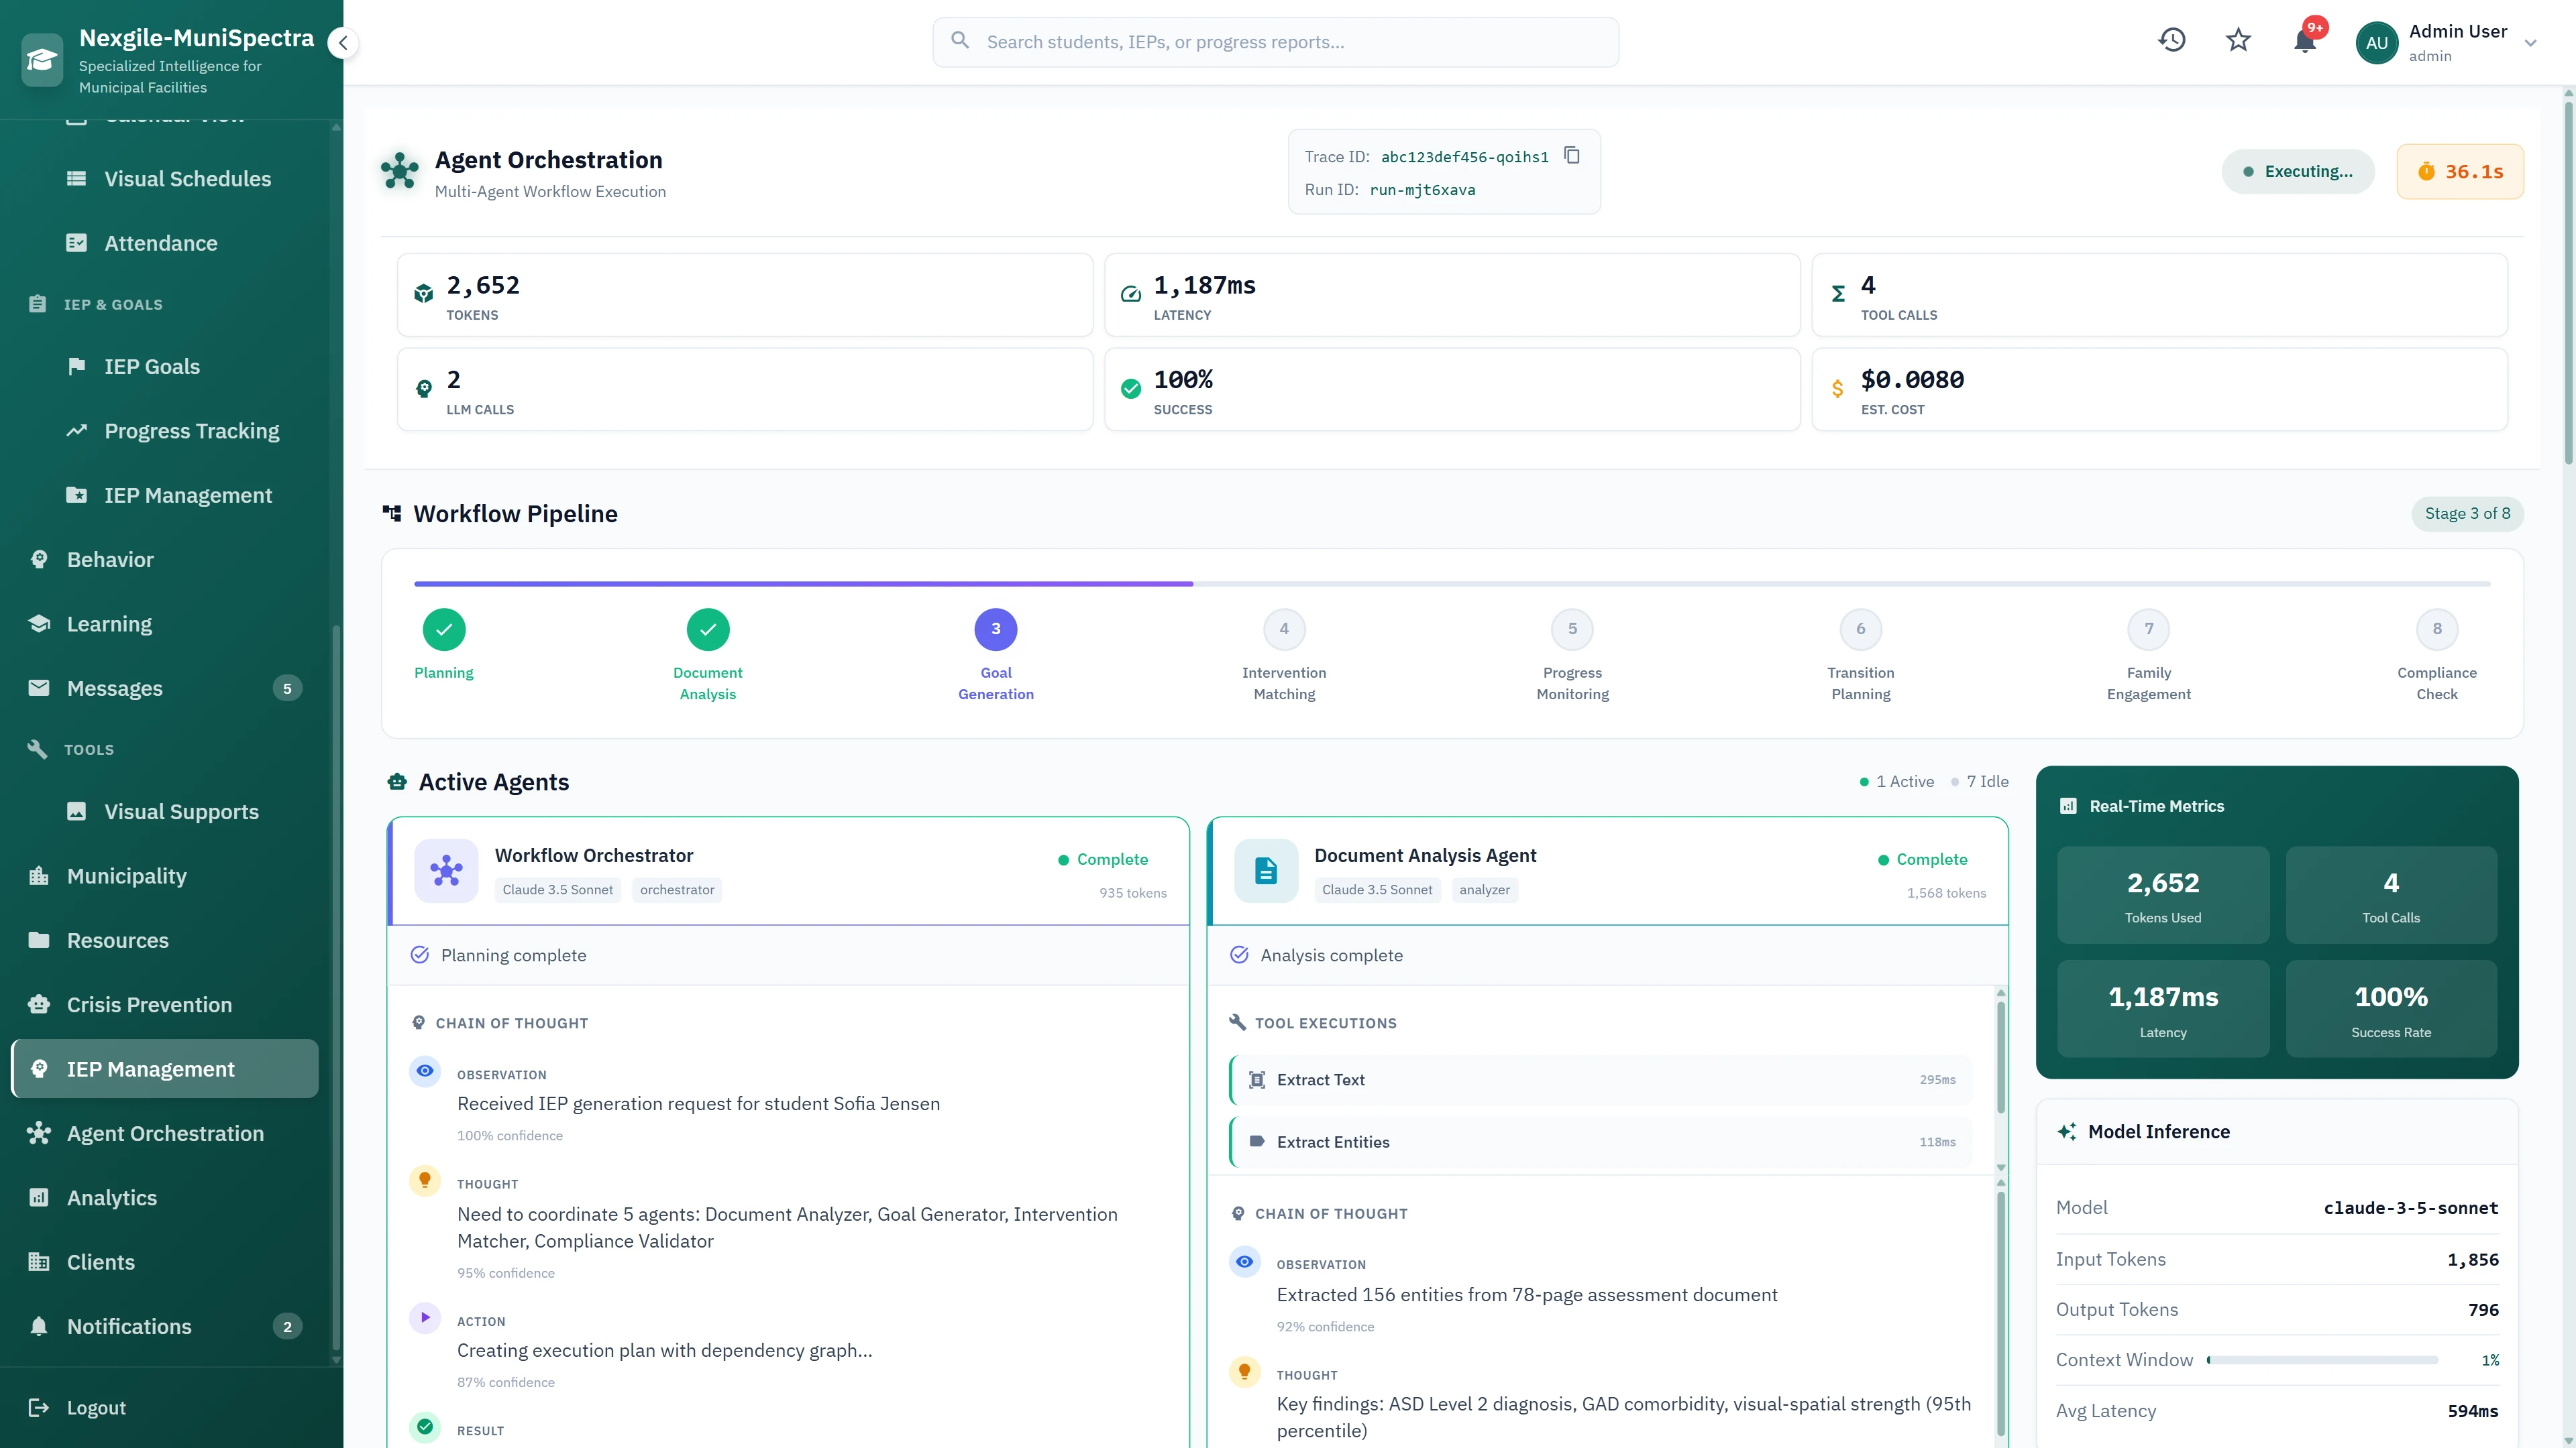Open Agent Orchestration from the sidebar
The image size is (2576, 1448).
(165, 1133)
